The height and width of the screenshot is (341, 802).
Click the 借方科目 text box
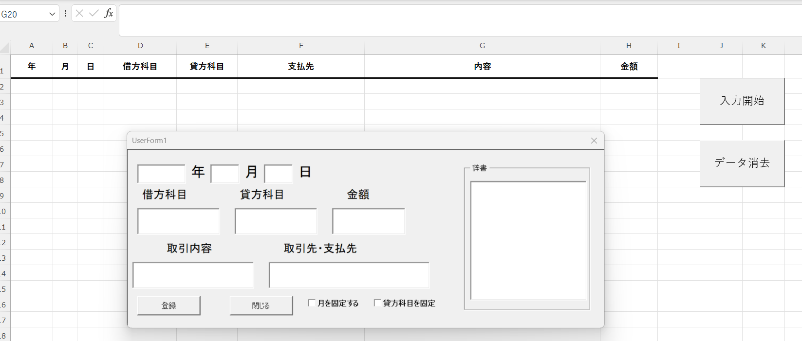point(178,221)
